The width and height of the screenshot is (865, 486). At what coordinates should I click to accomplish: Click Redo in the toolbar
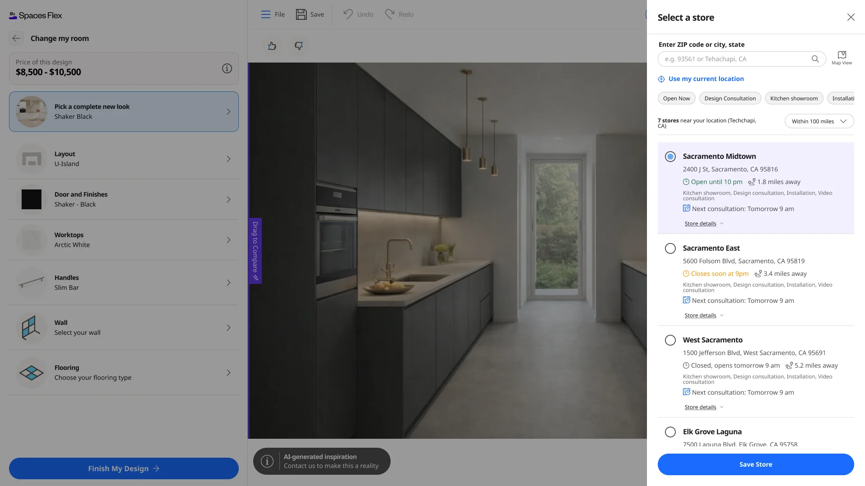click(x=399, y=14)
